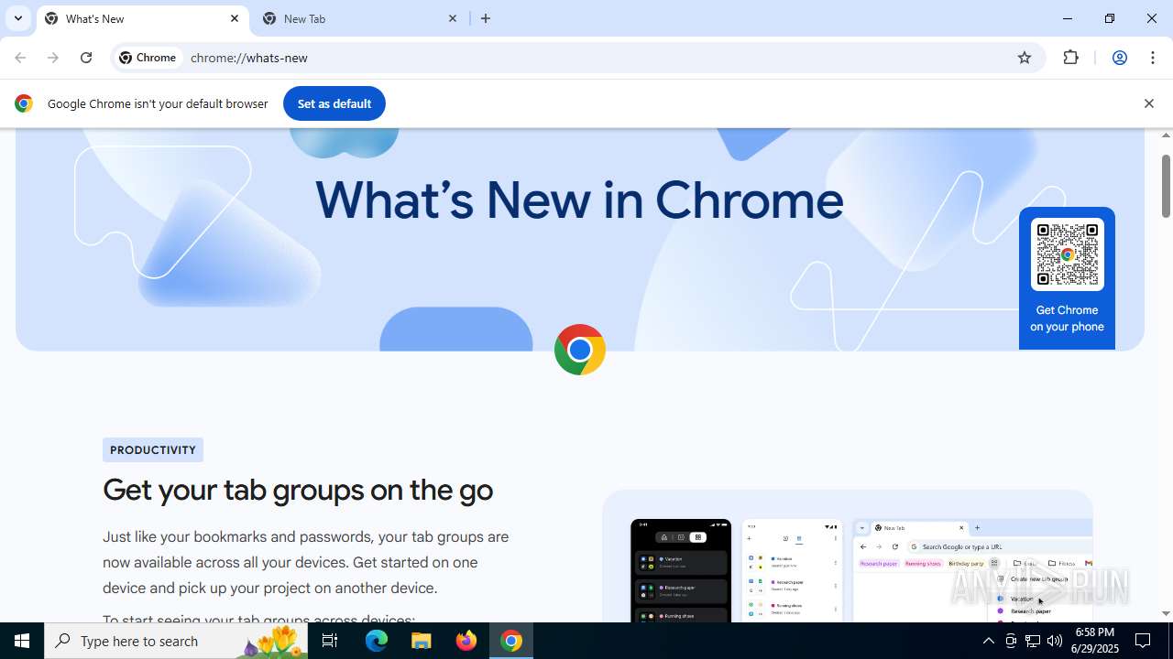The height and width of the screenshot is (659, 1173).
Task: Close the What's New tab
Action: [235, 18]
